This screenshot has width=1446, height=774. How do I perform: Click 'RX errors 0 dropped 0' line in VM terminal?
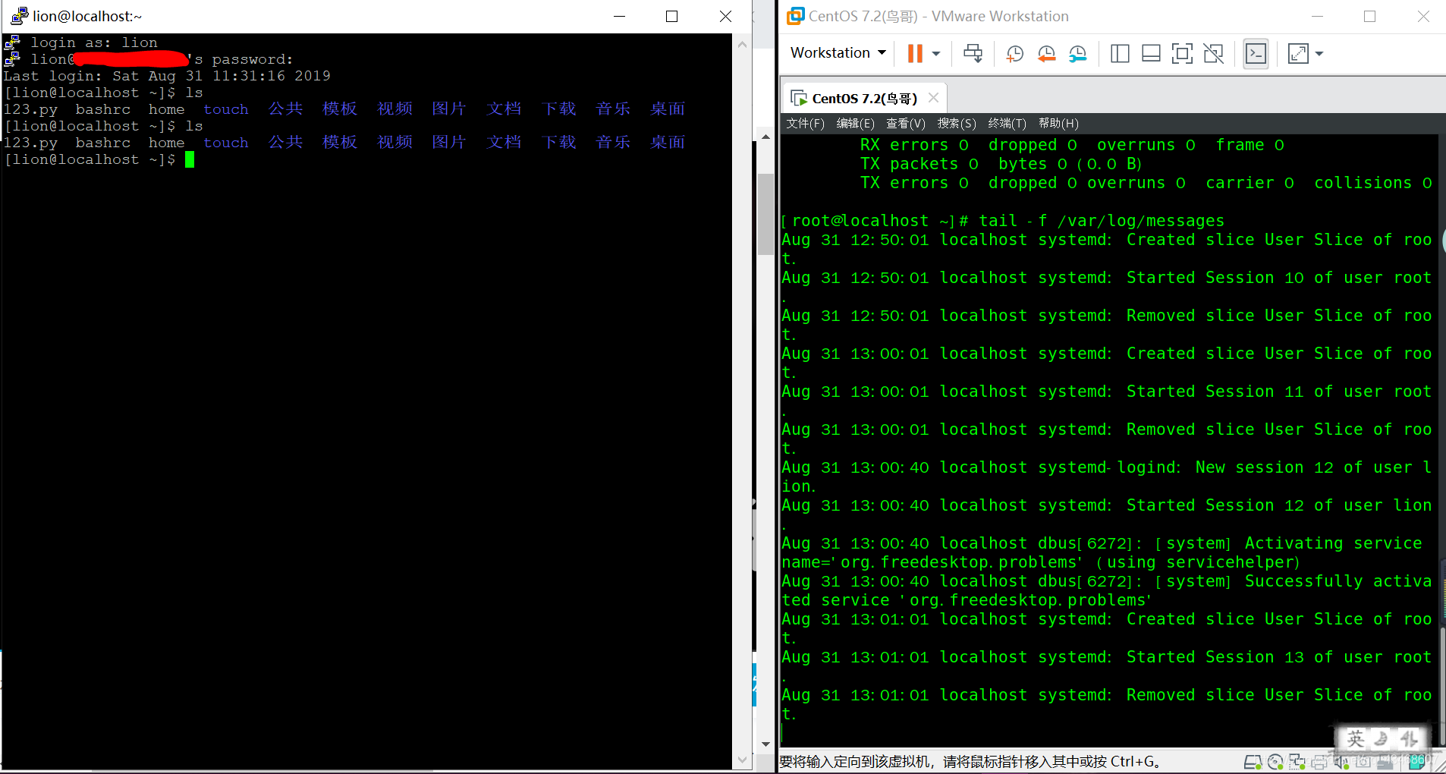click(x=1071, y=145)
